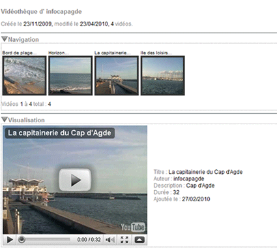Open the Bord de plage video thumbnail
The image size is (277, 249).
(24, 76)
